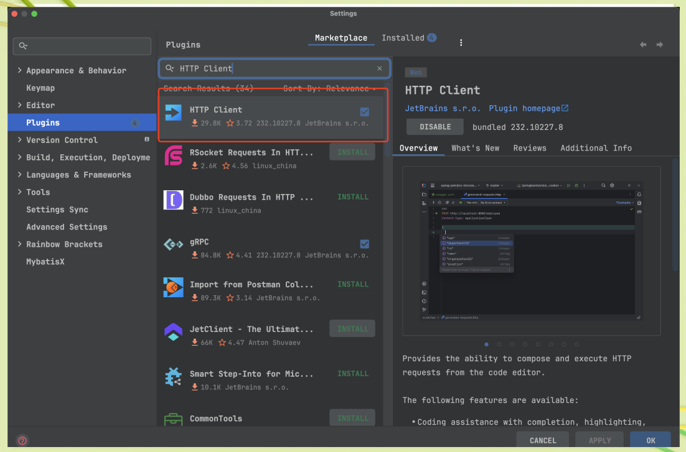Clear the plugin search text
This screenshot has width=686, height=452.
pos(379,68)
